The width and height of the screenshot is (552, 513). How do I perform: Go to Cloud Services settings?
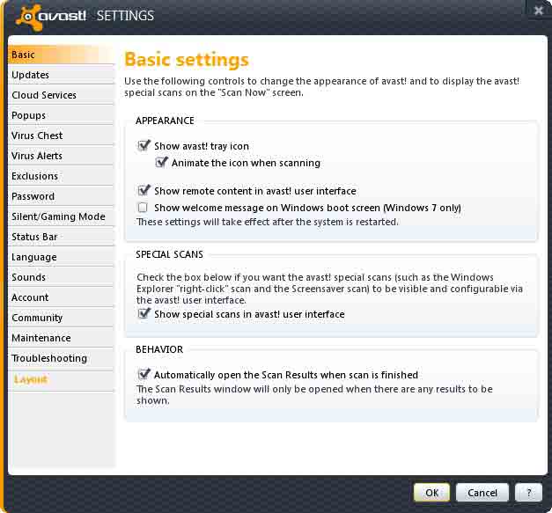[x=61, y=95]
